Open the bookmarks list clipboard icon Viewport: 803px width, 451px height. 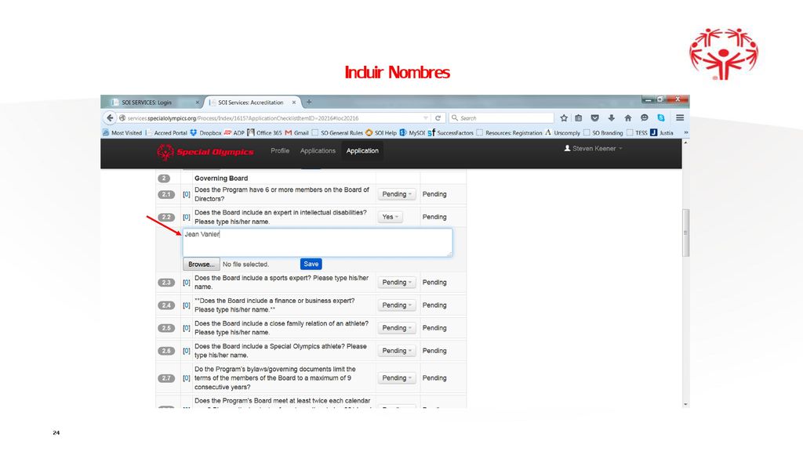[x=578, y=118]
